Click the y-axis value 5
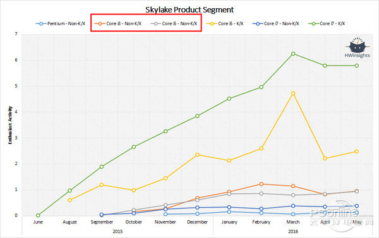This screenshot has width=379, height=238. [16, 86]
